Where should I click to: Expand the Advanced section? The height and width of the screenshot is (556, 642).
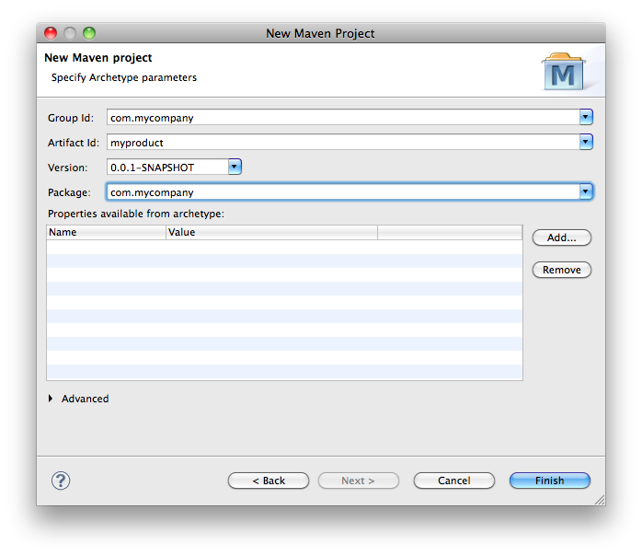coord(51,399)
